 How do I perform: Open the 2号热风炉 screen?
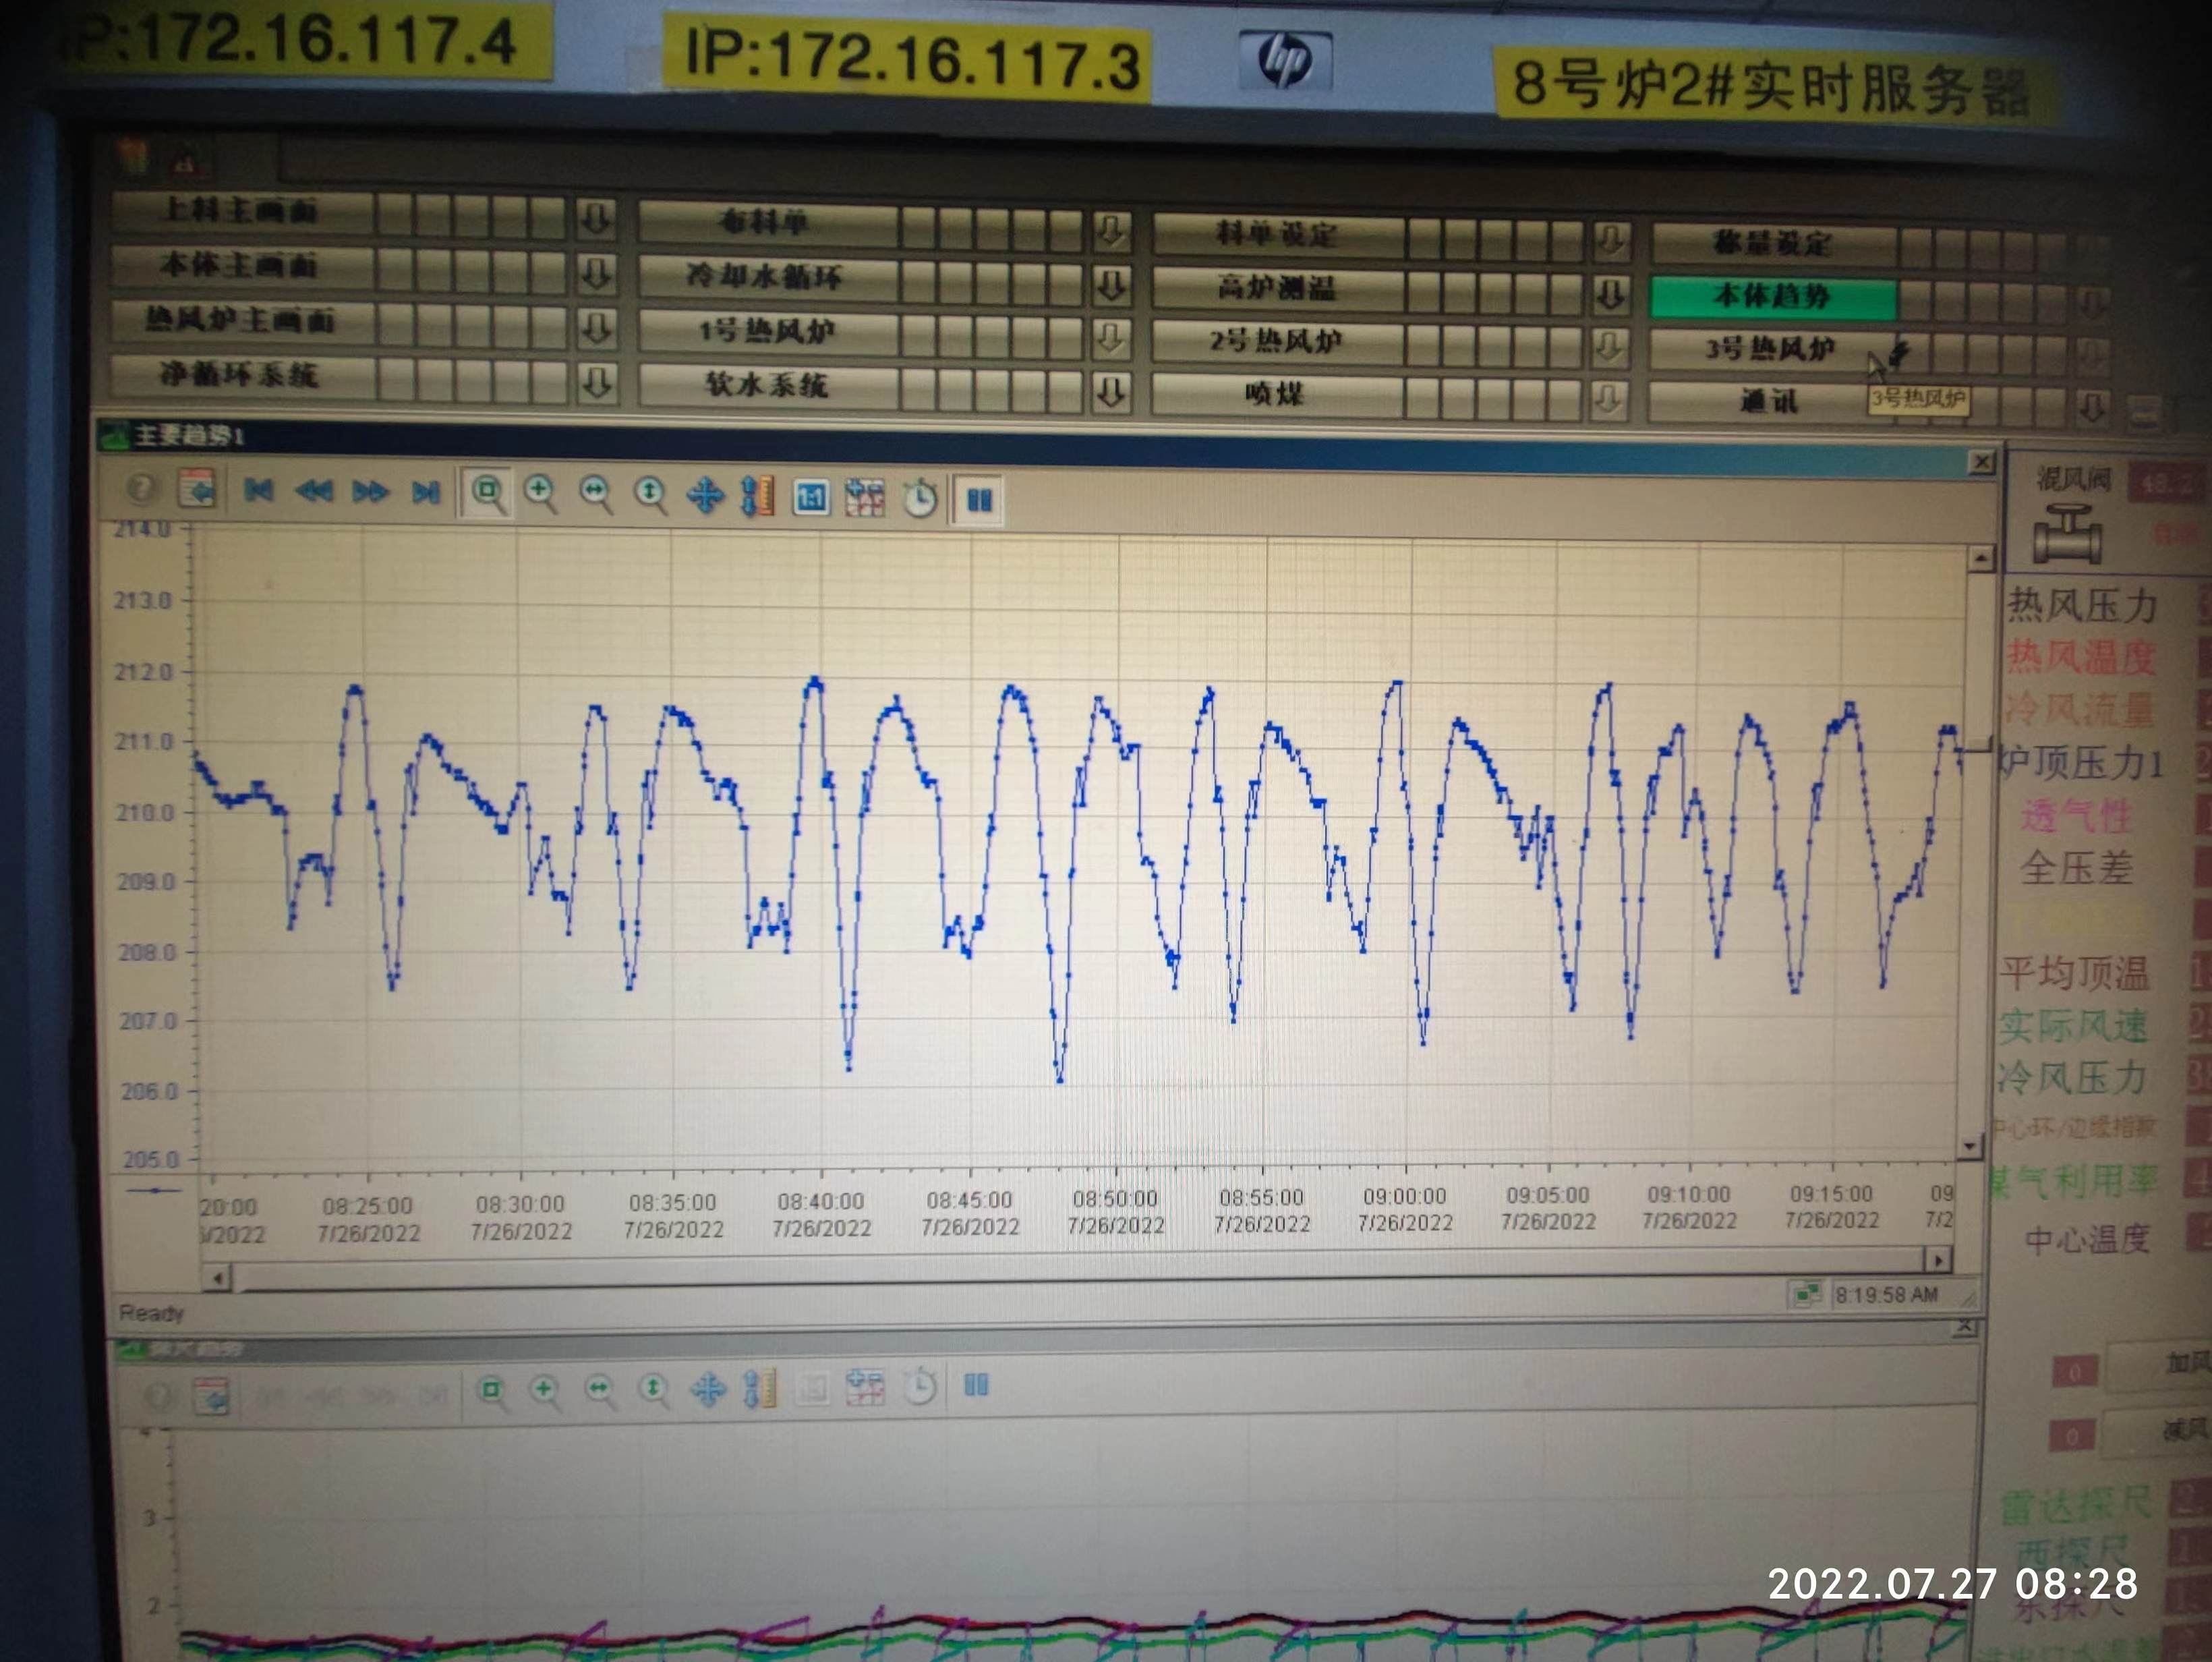pos(1277,341)
